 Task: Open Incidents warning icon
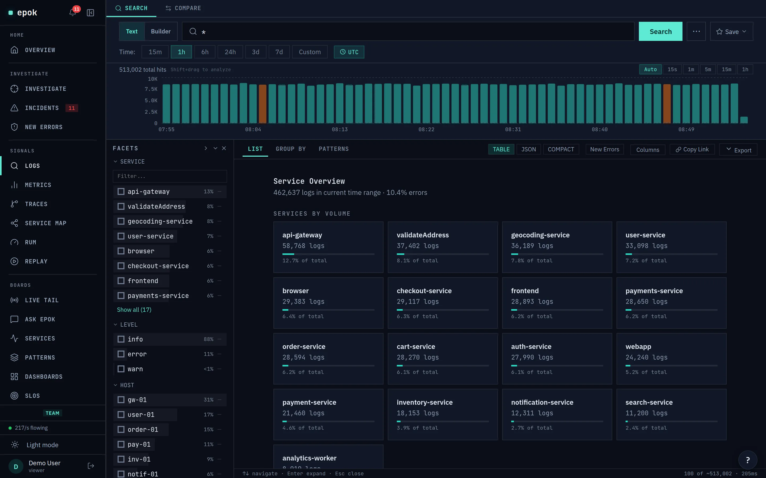pyautogui.click(x=14, y=108)
